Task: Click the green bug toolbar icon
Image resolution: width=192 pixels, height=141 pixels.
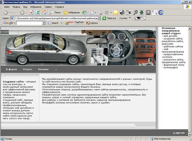Action: tap(142, 13)
